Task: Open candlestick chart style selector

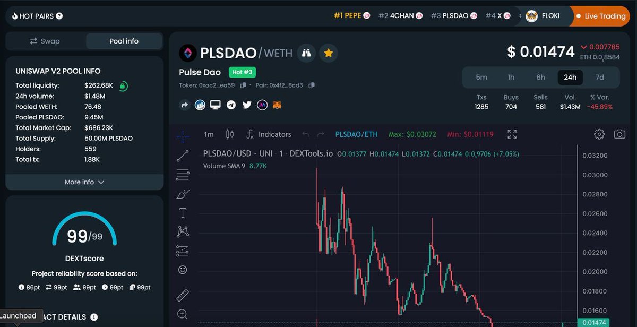Action: coord(230,134)
